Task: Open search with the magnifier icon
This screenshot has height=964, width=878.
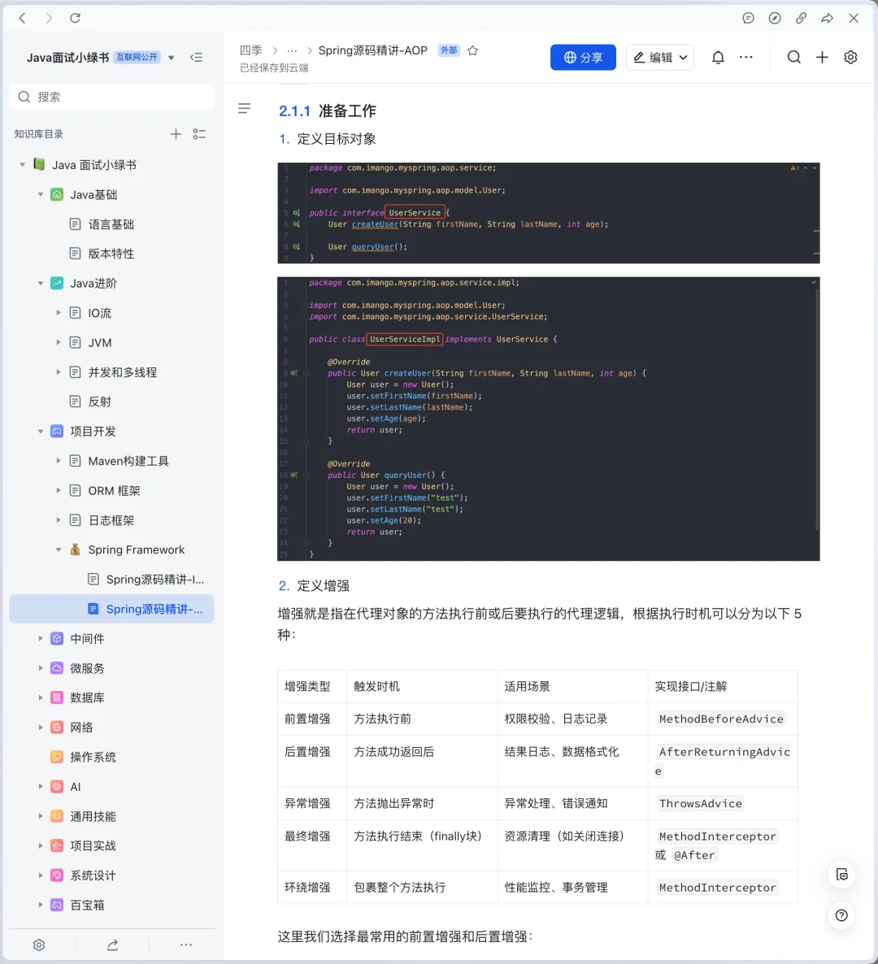Action: pyautogui.click(x=793, y=57)
